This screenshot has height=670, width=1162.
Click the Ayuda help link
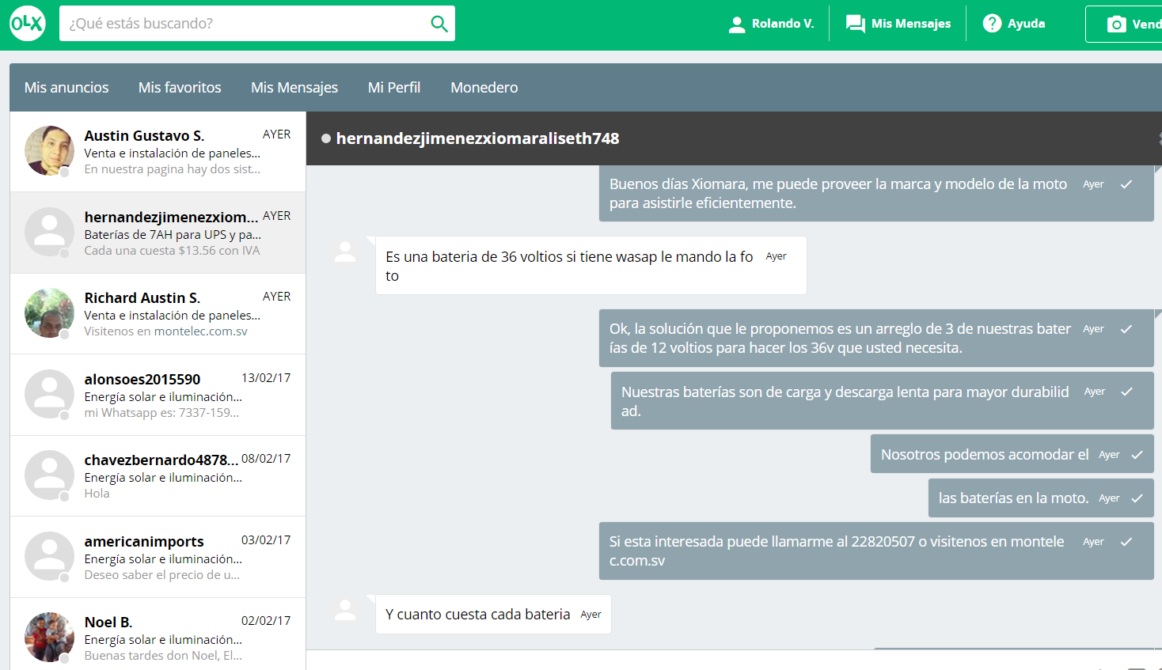tap(1014, 24)
